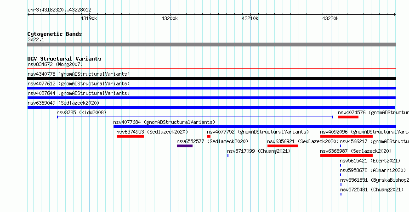Open variant label nsv5958678 (Almarri2020)
The image size is (409, 212).
click(x=373, y=170)
